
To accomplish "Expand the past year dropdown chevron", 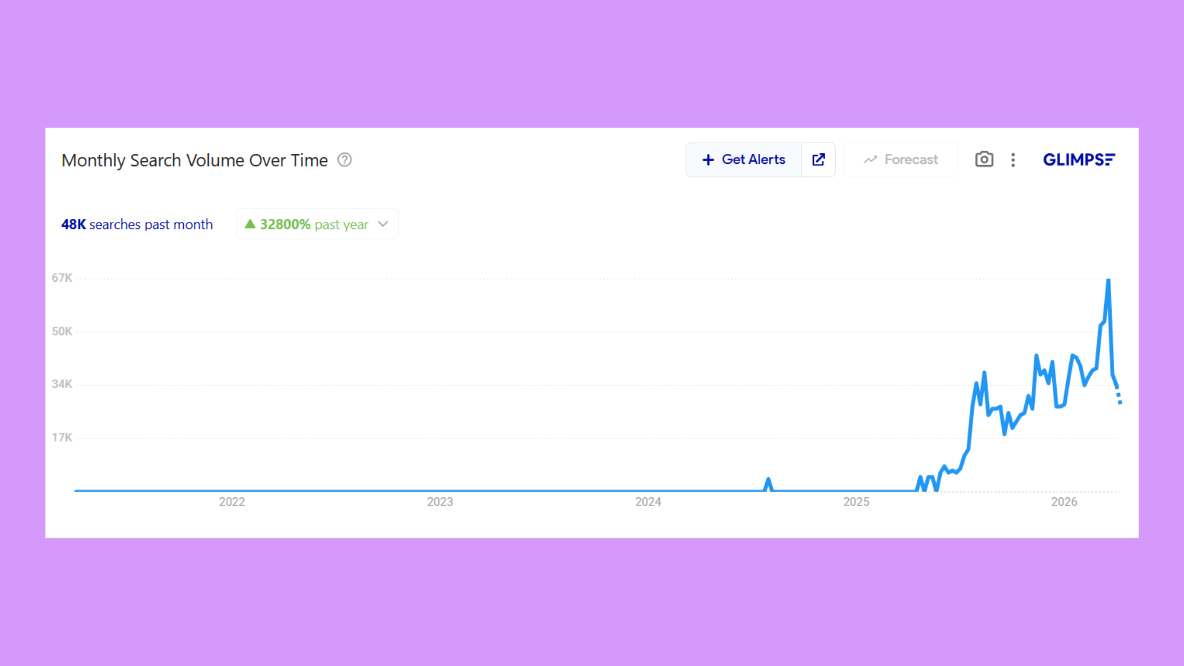I will coord(383,224).
